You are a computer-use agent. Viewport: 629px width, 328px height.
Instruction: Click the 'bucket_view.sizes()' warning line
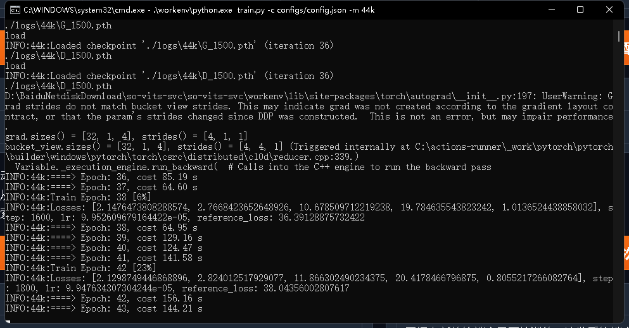click(x=309, y=147)
